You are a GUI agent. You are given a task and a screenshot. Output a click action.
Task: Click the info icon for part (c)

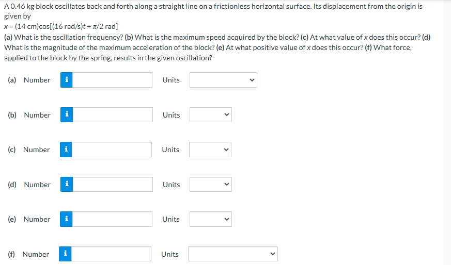(x=66, y=150)
